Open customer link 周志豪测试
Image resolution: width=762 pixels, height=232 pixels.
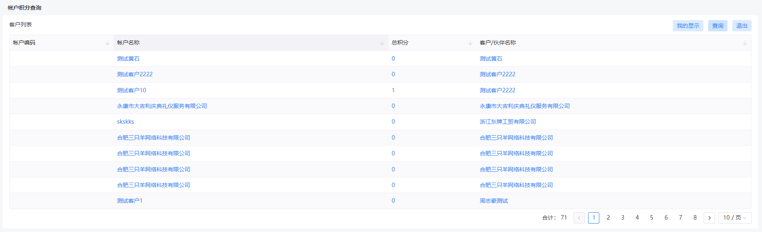[x=494, y=201]
